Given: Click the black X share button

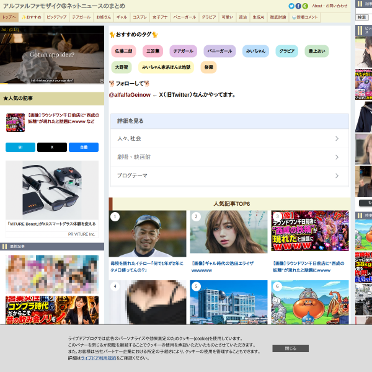Looking at the screenshot, I should click(x=52, y=147).
